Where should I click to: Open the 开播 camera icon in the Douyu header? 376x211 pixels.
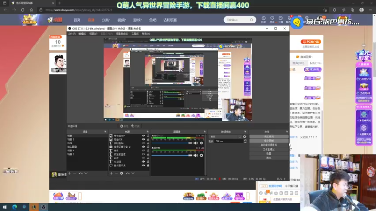[281, 20]
